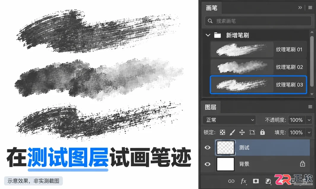Select the 测试 layer thumbnail
316x189 pixels.
(x=225, y=148)
